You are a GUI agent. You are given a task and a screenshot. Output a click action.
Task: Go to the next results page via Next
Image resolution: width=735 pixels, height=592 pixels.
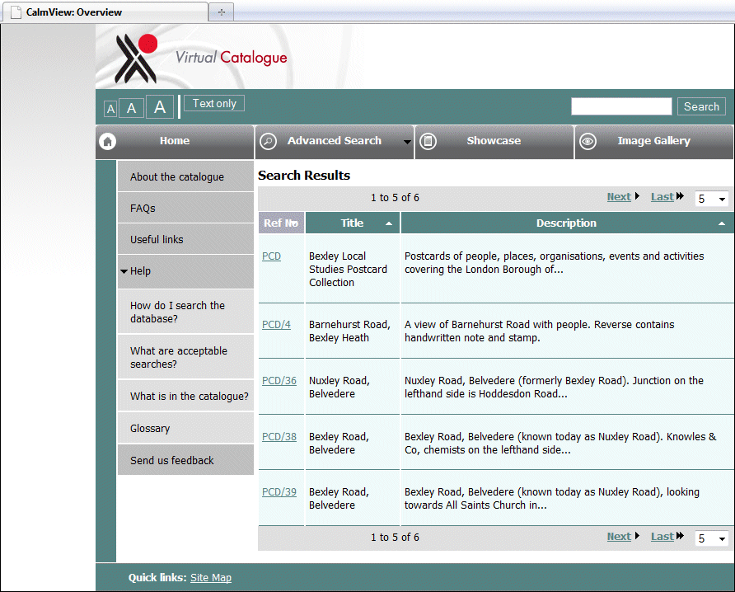tap(618, 196)
